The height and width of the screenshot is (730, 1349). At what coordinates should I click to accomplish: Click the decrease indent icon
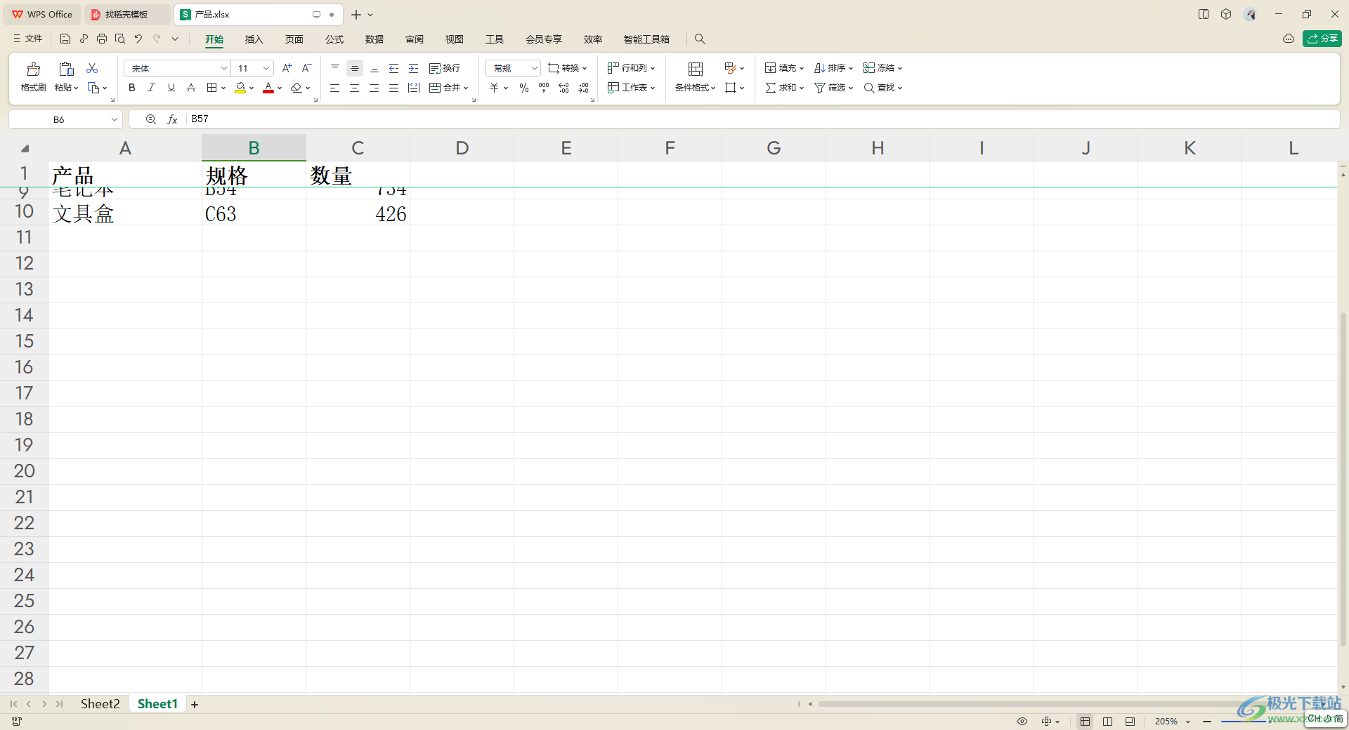pos(394,68)
